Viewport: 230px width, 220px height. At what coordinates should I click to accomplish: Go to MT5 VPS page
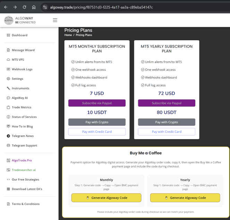[18, 60]
